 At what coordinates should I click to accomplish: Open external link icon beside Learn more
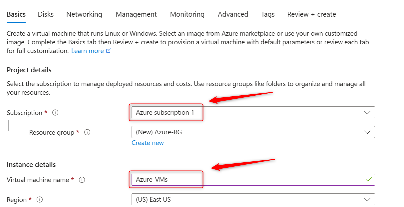109,51
